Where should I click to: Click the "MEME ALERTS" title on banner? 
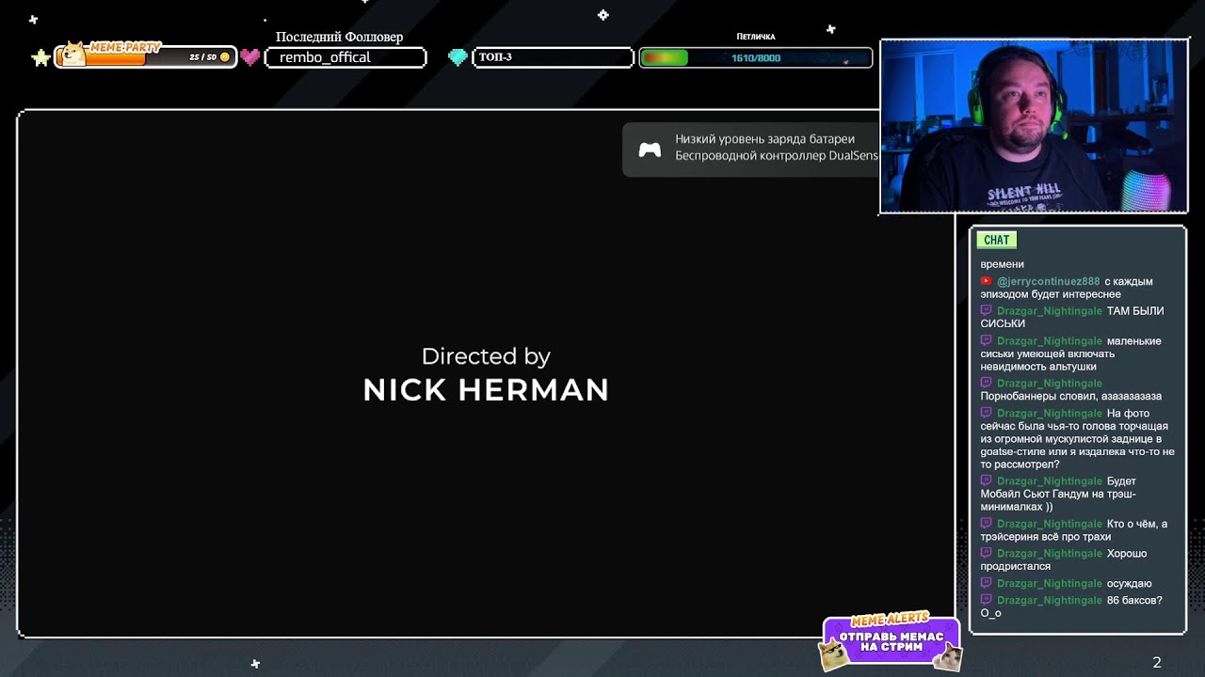890,621
